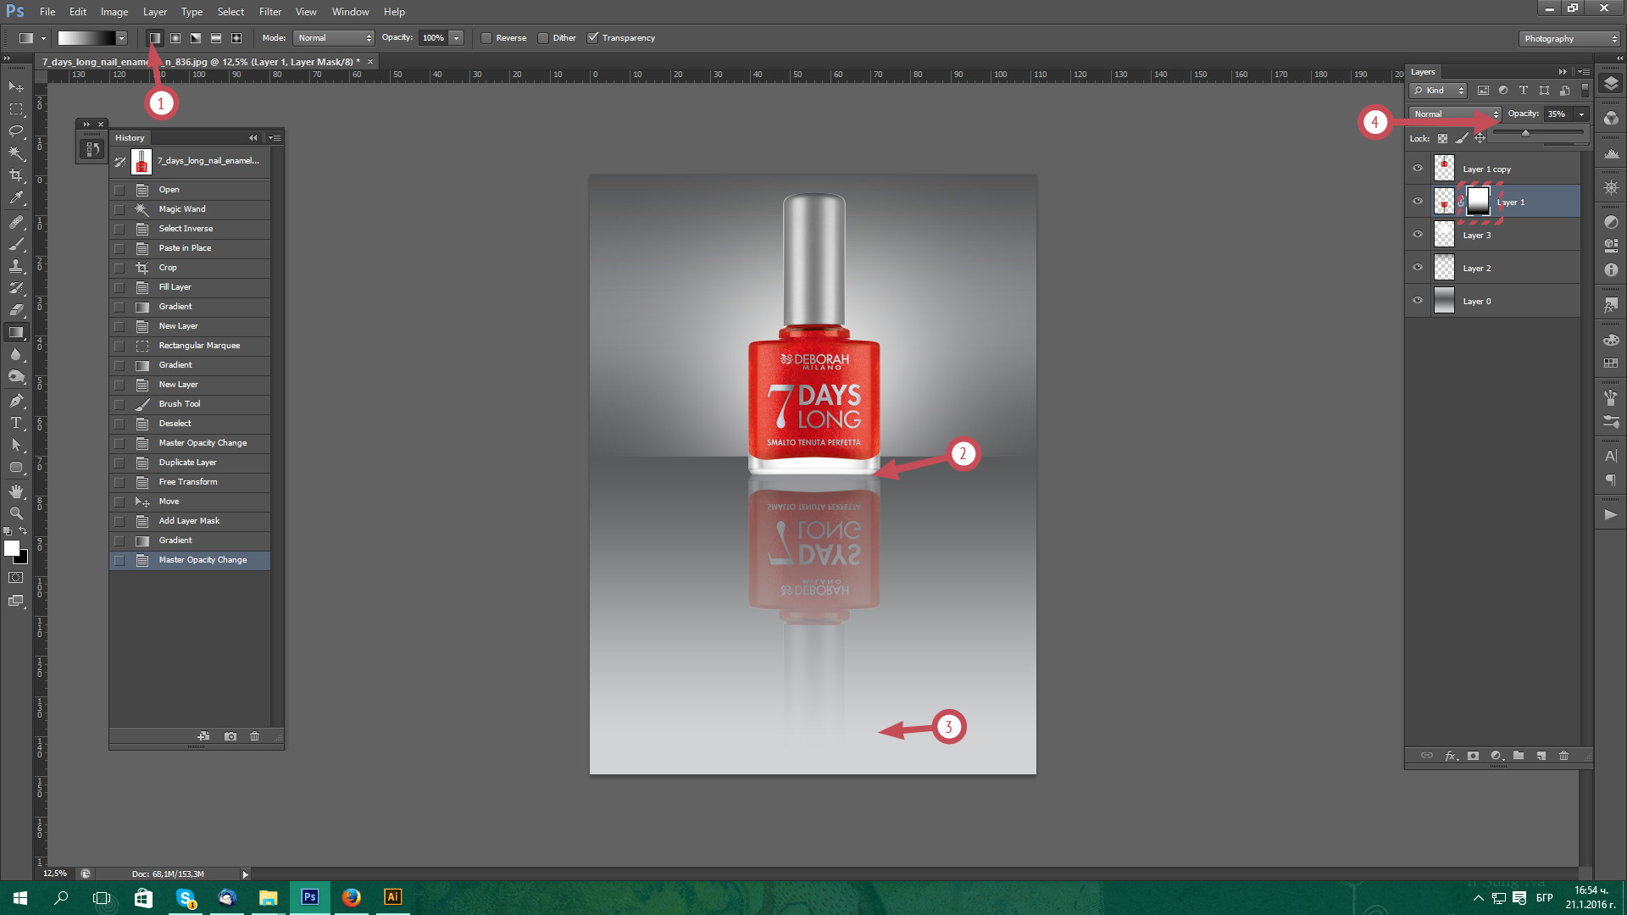Select the Brush tool

coord(16,244)
